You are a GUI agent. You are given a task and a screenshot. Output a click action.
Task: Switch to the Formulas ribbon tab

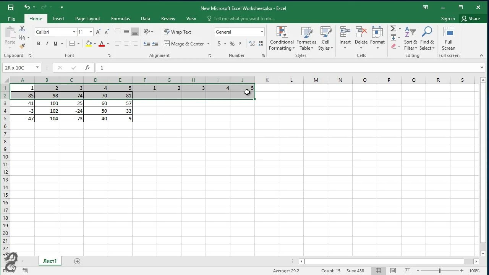(120, 18)
